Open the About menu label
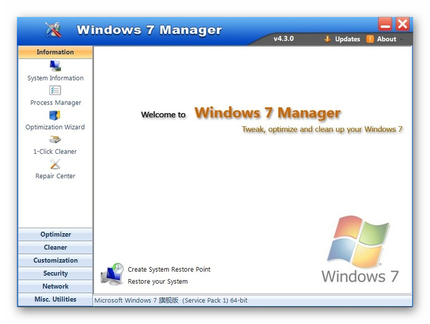Image resolution: width=430 pixels, height=324 pixels. pos(386,39)
